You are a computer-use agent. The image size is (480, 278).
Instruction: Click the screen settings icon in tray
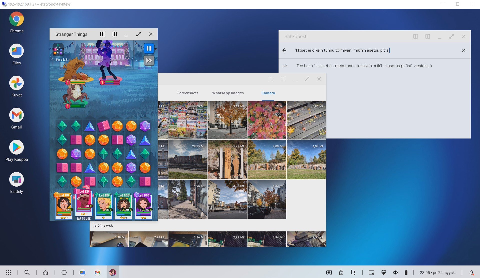pyautogui.click(x=372, y=272)
